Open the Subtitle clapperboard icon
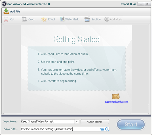This screenshot has width=152, height=135. tap(87, 19)
